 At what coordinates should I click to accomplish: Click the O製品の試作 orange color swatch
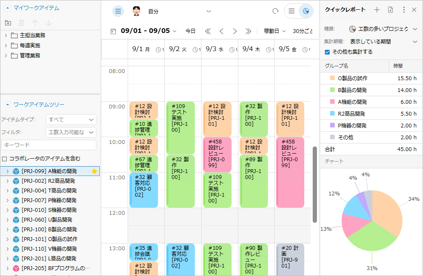(332, 78)
